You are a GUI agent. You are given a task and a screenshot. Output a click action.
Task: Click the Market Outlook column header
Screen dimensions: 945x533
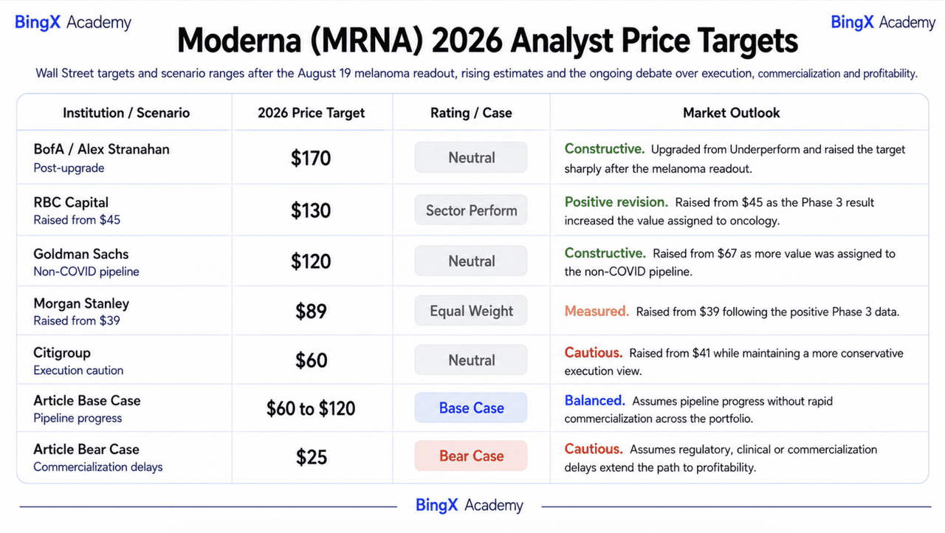pyautogui.click(x=732, y=113)
